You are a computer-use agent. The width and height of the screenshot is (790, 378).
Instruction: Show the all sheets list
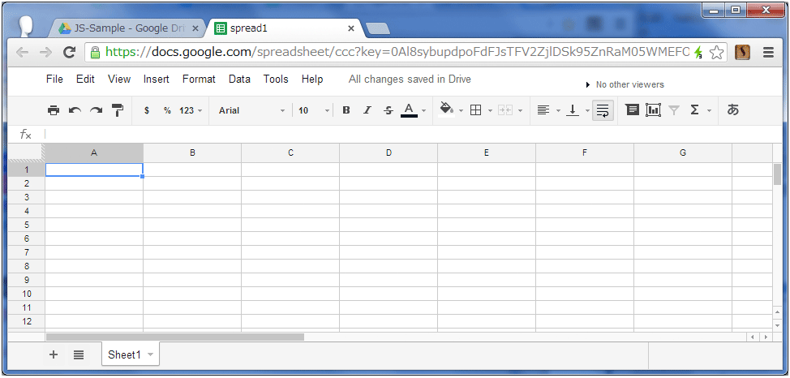tap(79, 354)
